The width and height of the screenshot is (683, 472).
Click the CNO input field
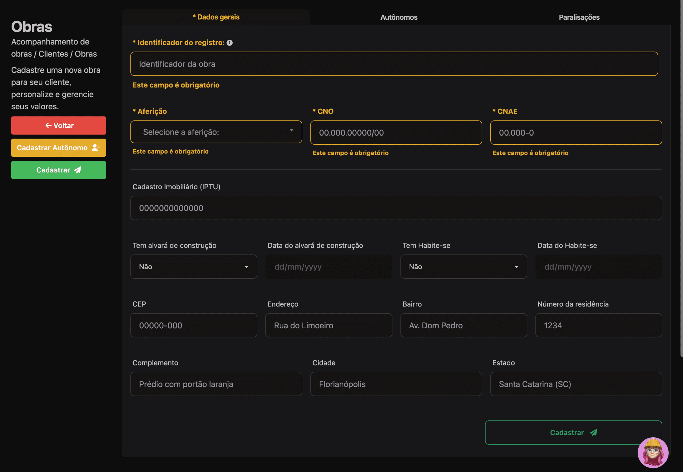click(x=396, y=132)
